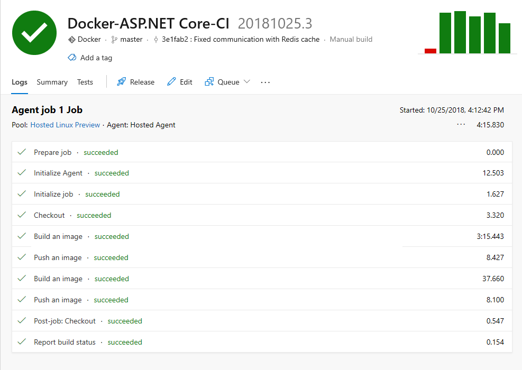Viewport: 522px width, 370px height.
Task: Click the Queue build icon
Action: (x=209, y=82)
